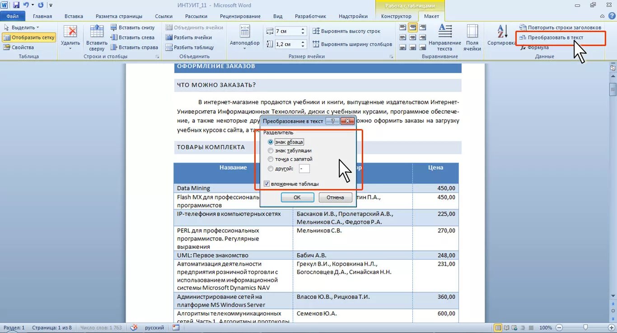The image size is (617, 333).
Task: Click Преобразовать в текст command
Action: tap(552, 37)
